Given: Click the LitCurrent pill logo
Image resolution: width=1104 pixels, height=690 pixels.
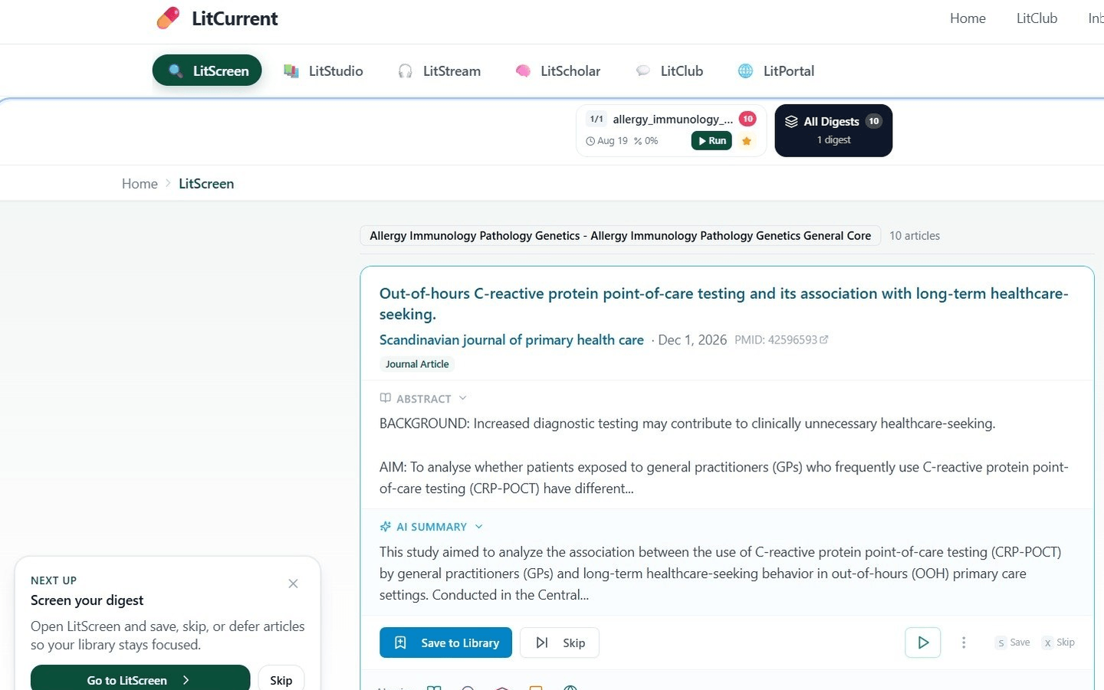Looking at the screenshot, I should tap(168, 18).
